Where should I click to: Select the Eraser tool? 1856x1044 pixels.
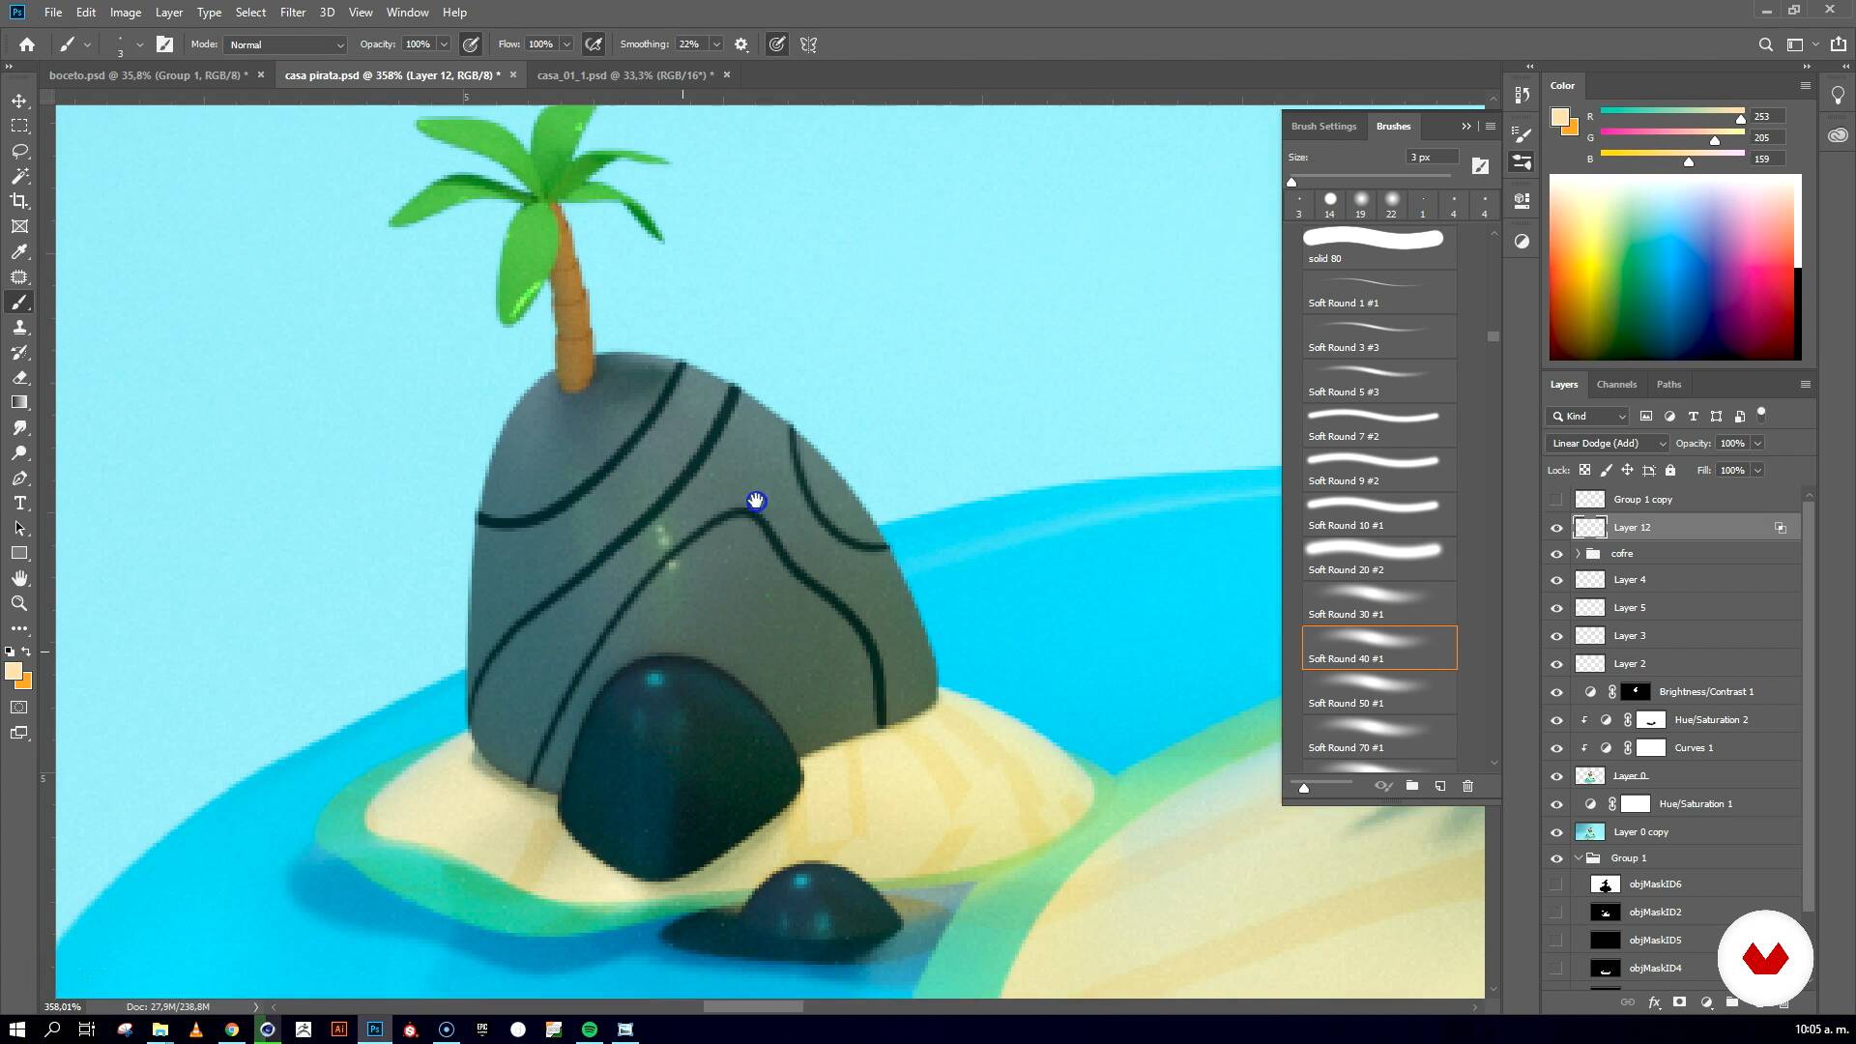pos(19,378)
